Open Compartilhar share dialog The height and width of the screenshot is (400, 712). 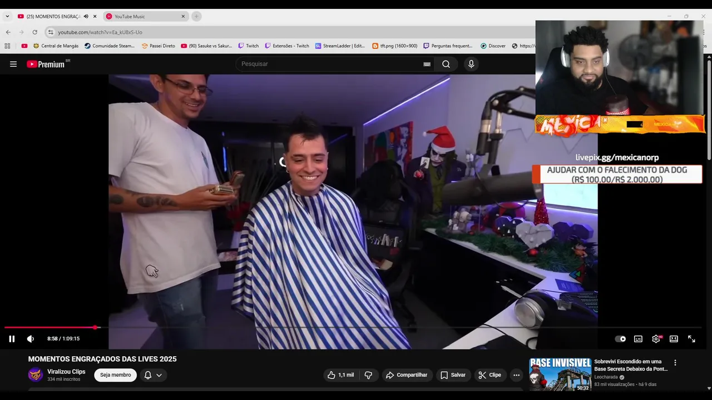[x=407, y=375]
